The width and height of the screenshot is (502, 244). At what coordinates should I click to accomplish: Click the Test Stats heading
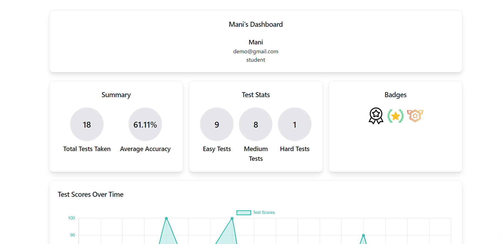coord(256,95)
